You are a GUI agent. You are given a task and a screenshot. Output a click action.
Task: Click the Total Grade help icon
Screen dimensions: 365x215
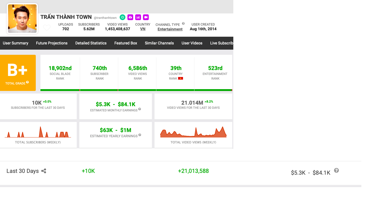[x=27, y=82]
